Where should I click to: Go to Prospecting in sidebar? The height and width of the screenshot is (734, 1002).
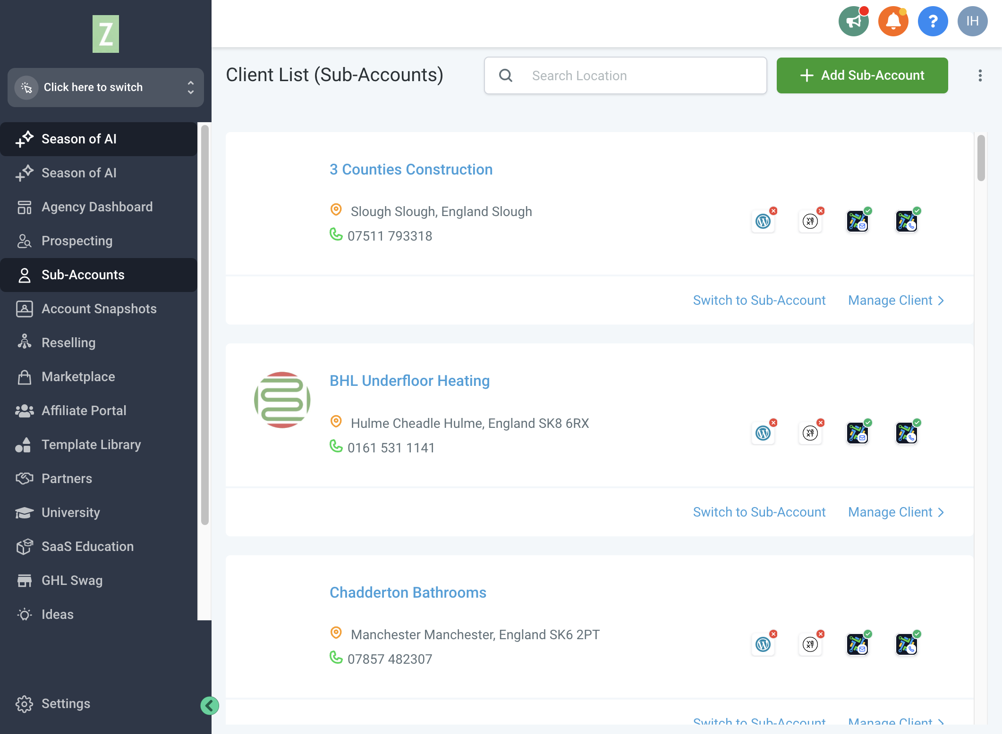(99, 241)
